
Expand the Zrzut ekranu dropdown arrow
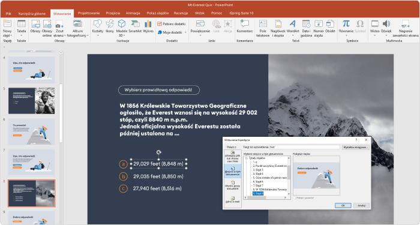[65, 35]
